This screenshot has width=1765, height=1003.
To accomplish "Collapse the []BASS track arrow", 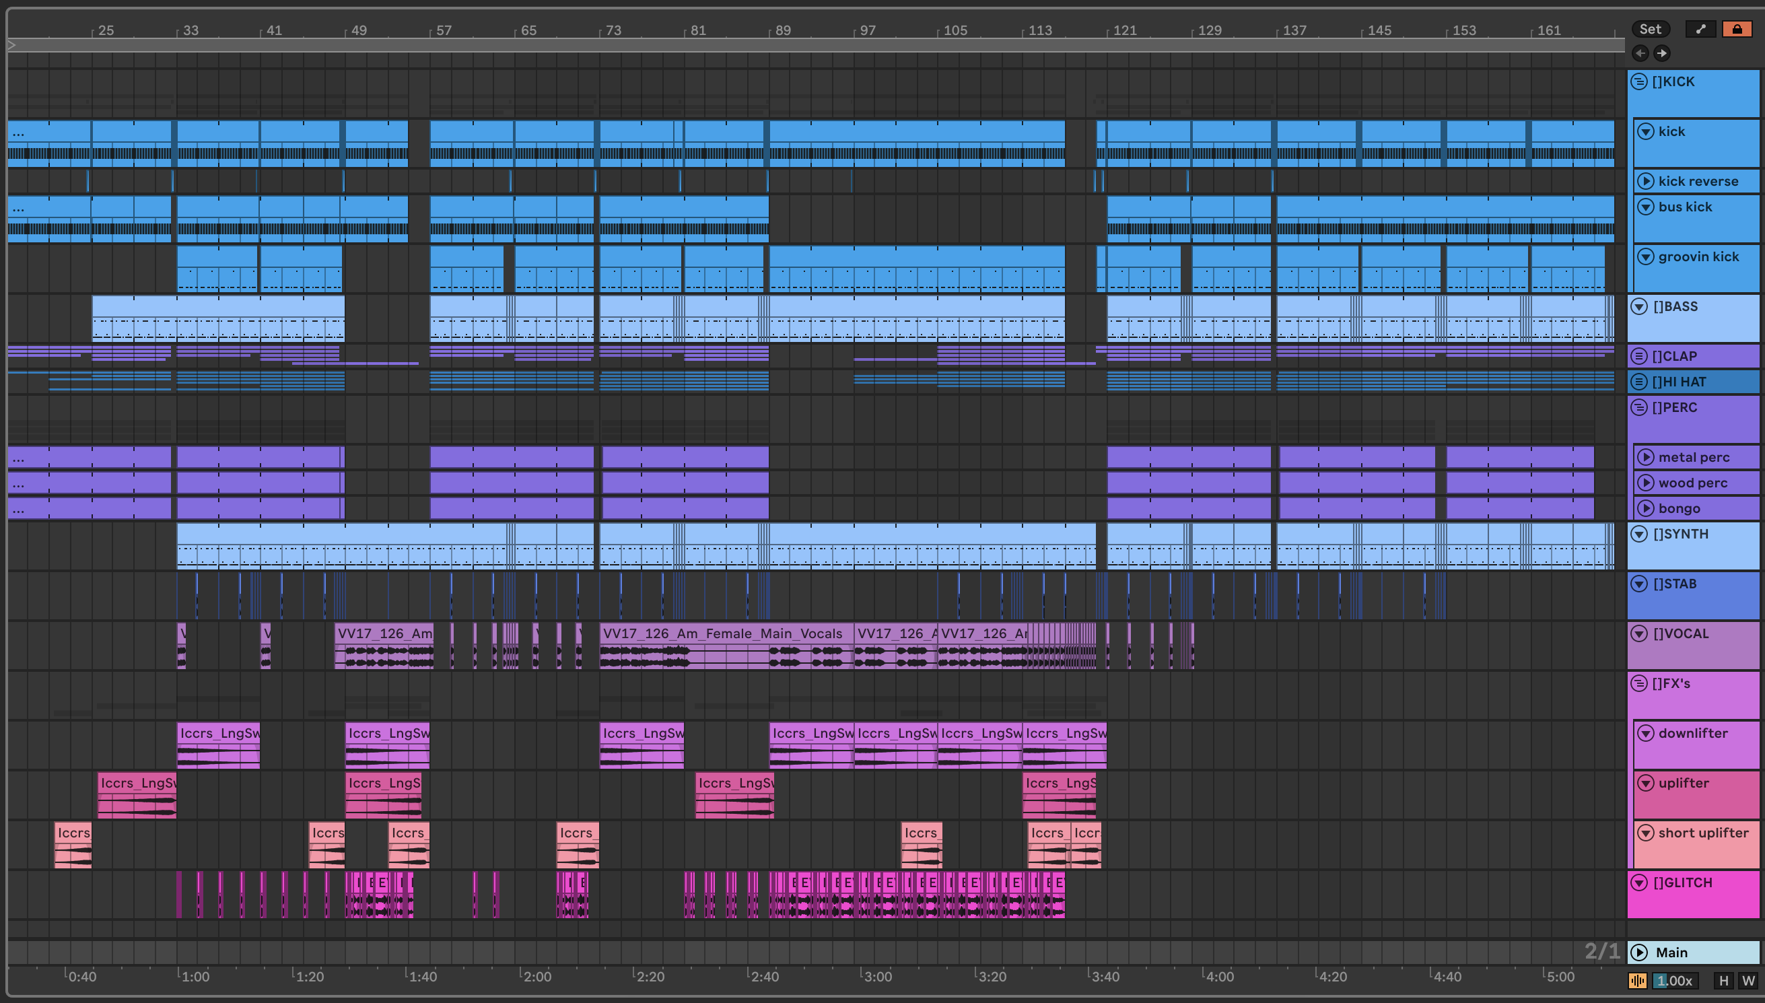I will (x=1640, y=306).
